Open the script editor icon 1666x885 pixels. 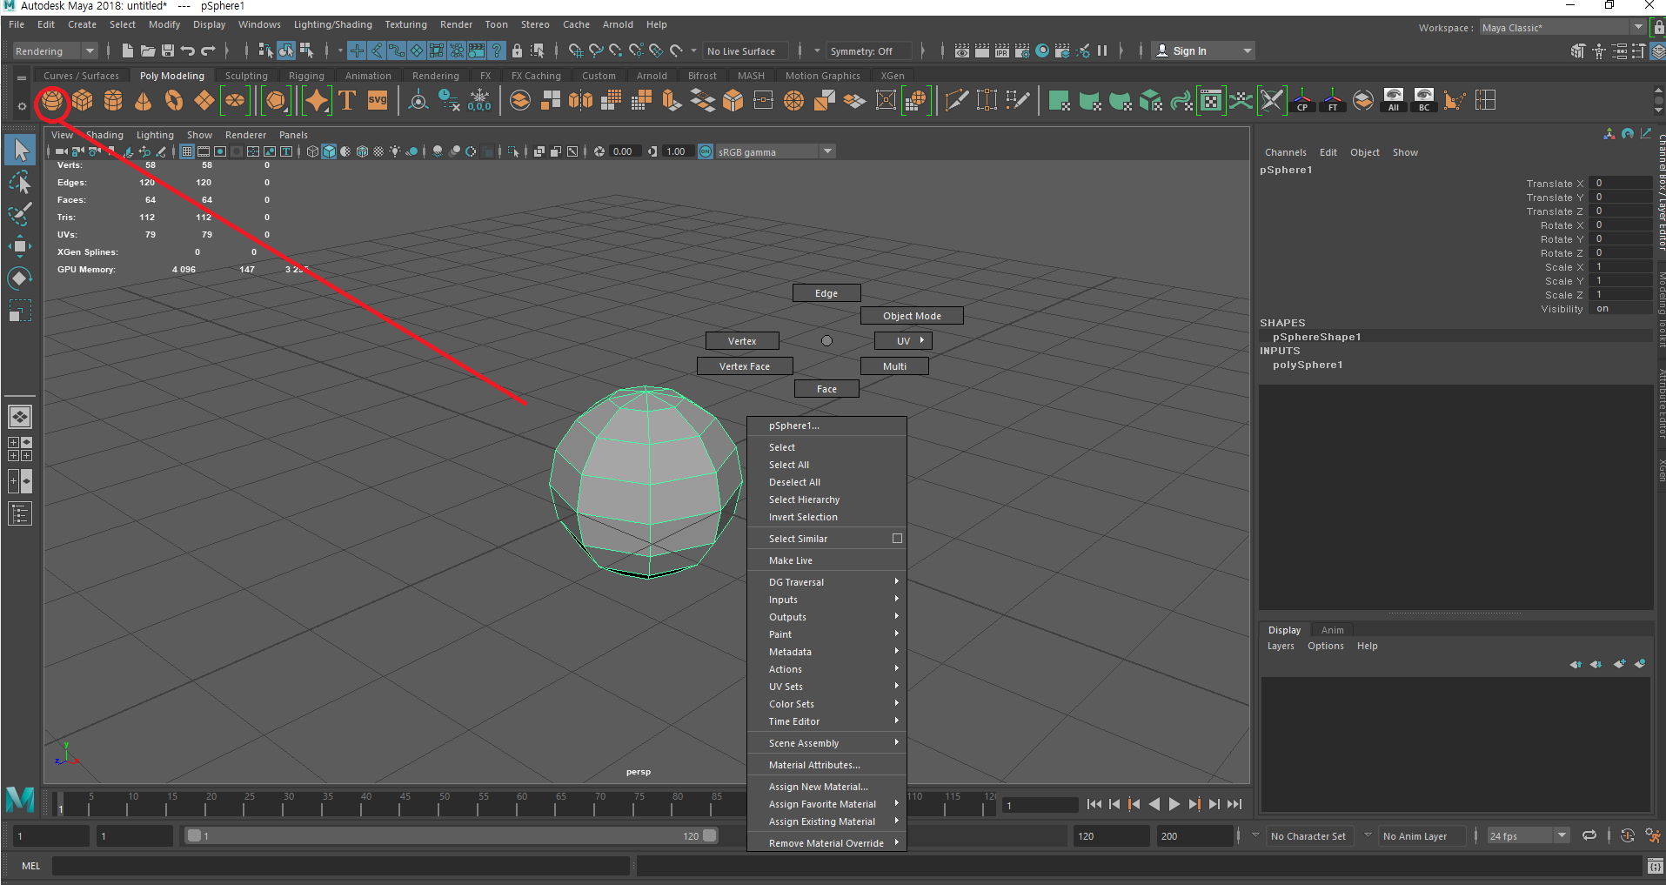point(1656,866)
